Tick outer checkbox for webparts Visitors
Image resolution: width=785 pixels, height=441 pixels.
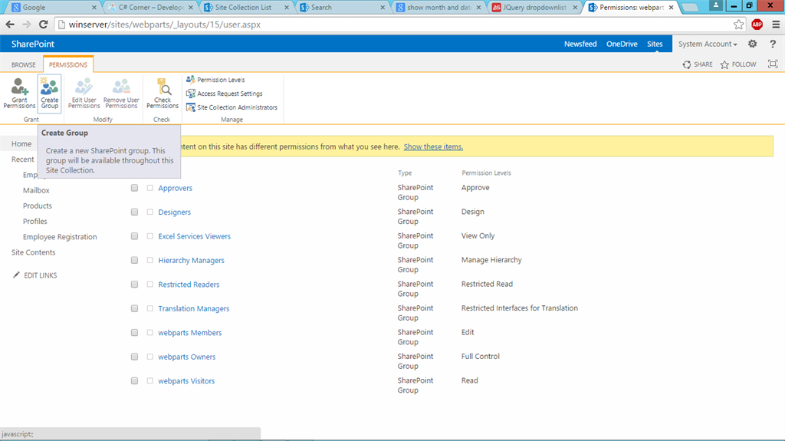[x=134, y=381]
